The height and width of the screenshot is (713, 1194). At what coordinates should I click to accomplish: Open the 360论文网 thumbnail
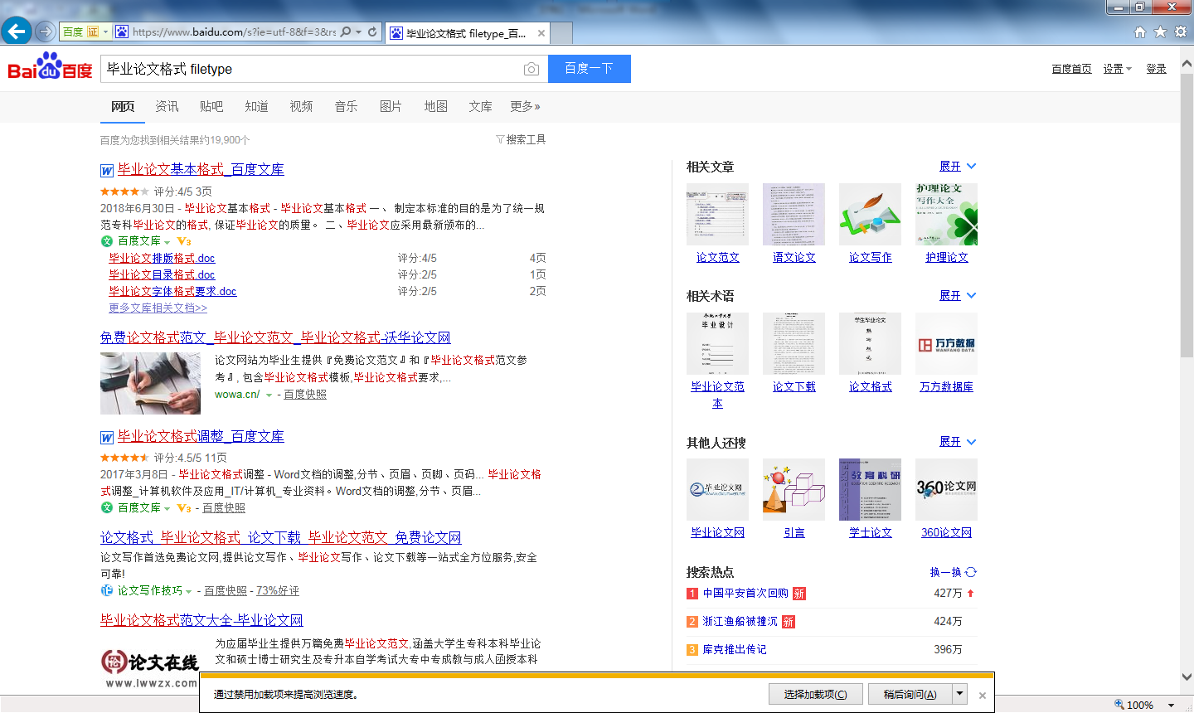pyautogui.click(x=946, y=489)
